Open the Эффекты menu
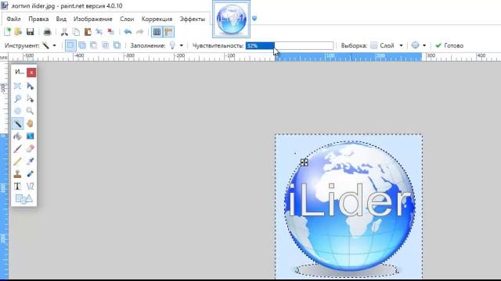501x281 pixels. (193, 19)
